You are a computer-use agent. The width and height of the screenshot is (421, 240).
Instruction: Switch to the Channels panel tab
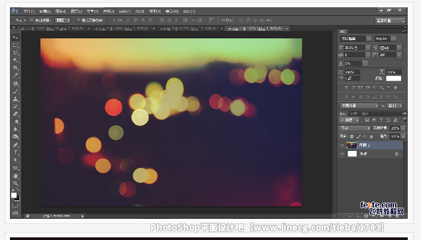354,114
